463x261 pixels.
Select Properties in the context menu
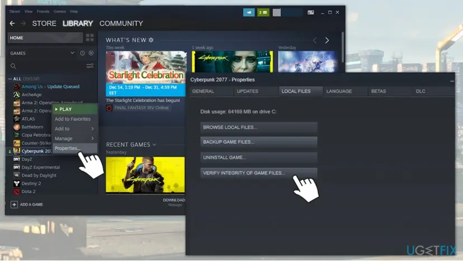74,148
